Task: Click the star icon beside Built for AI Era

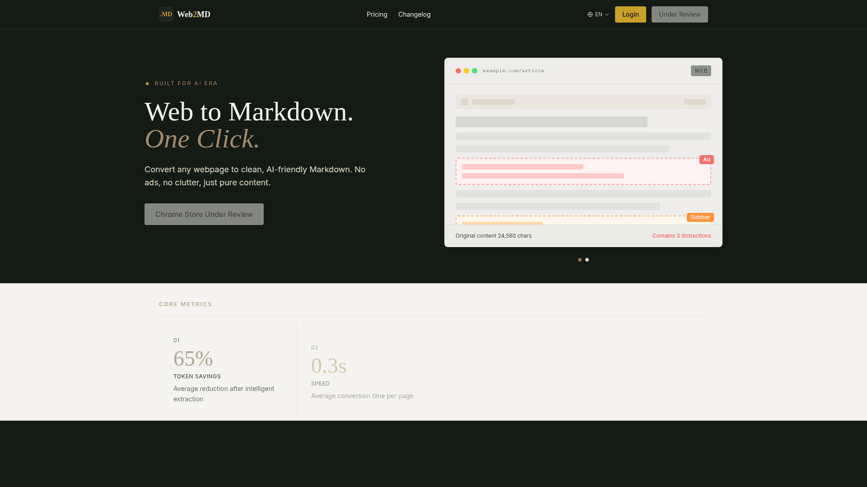Action: (x=147, y=83)
